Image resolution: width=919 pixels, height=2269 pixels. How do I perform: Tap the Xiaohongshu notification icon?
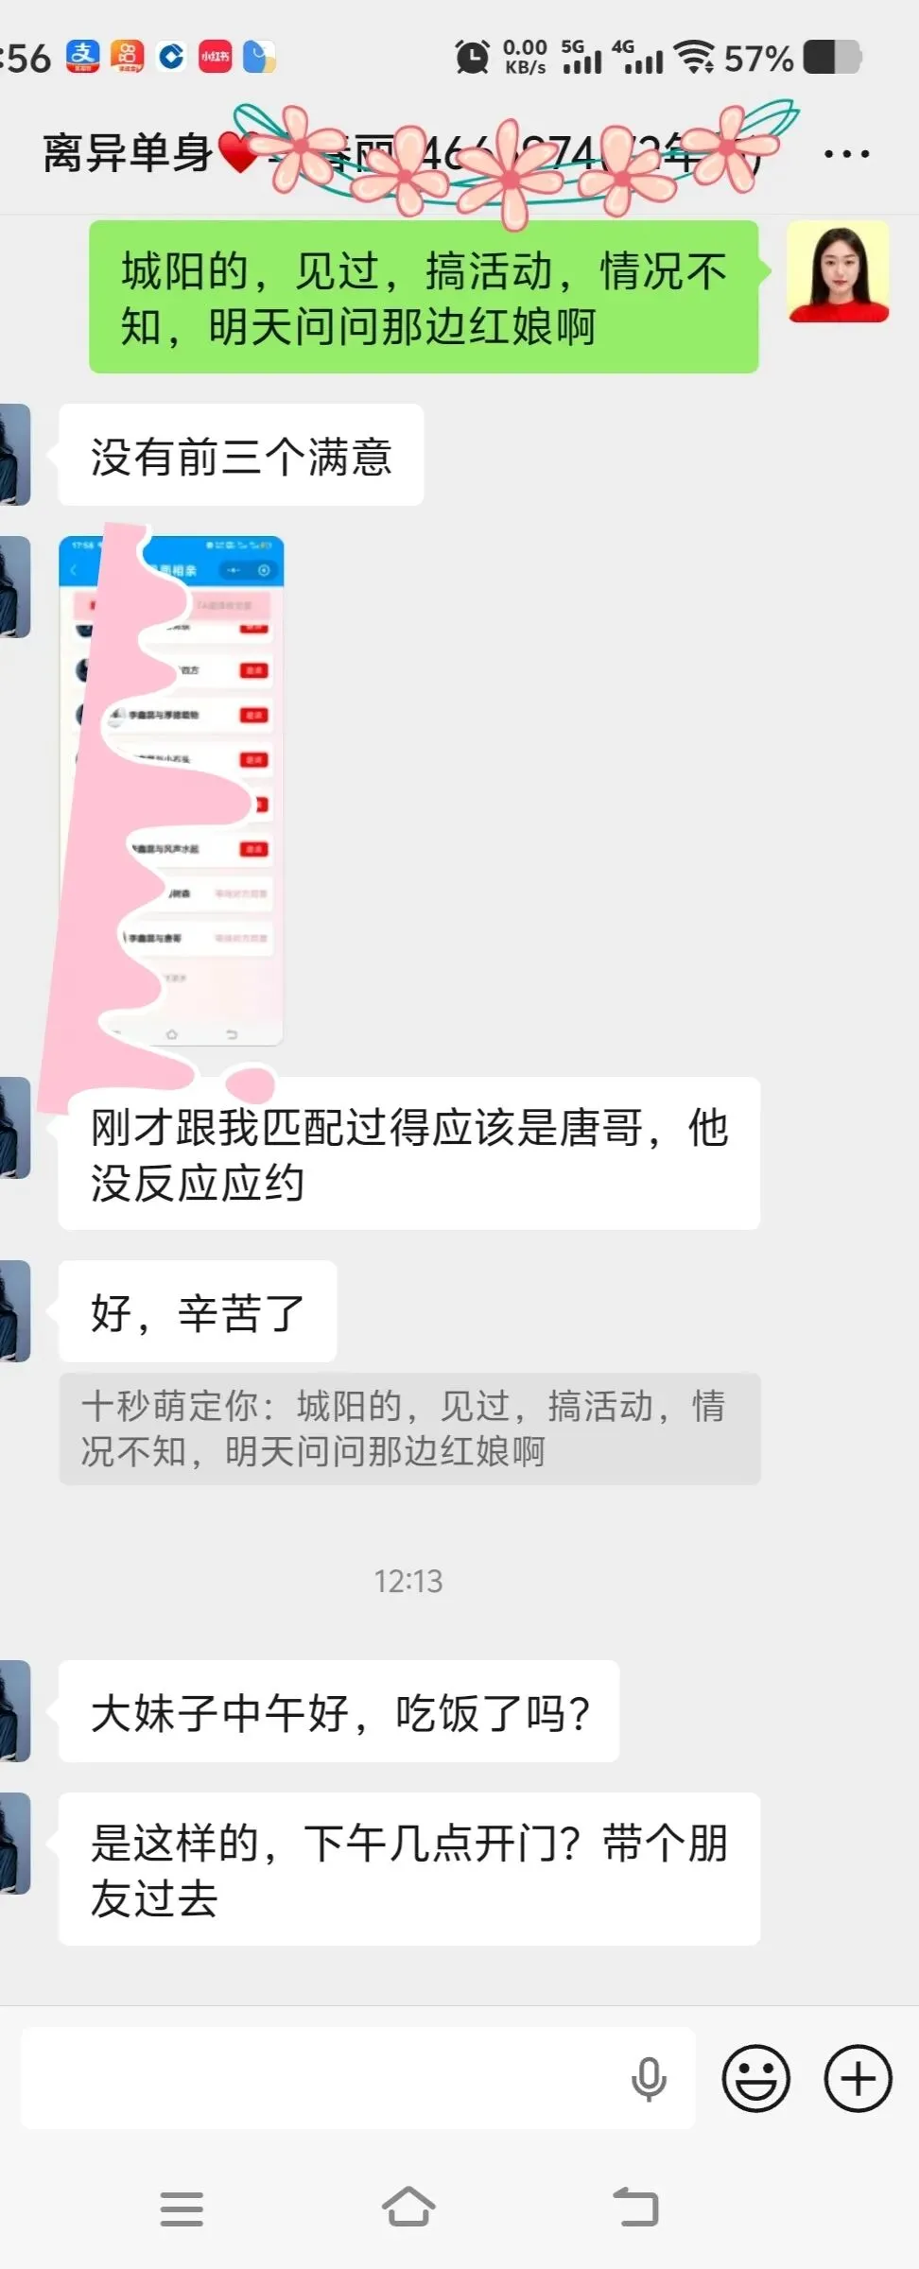(x=216, y=57)
